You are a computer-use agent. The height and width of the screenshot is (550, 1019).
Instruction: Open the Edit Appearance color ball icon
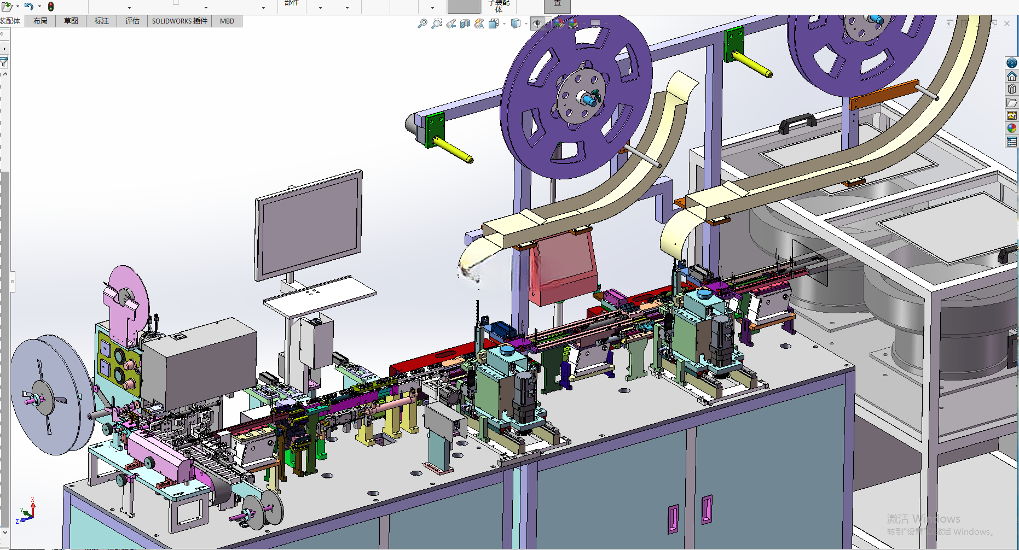[558, 24]
